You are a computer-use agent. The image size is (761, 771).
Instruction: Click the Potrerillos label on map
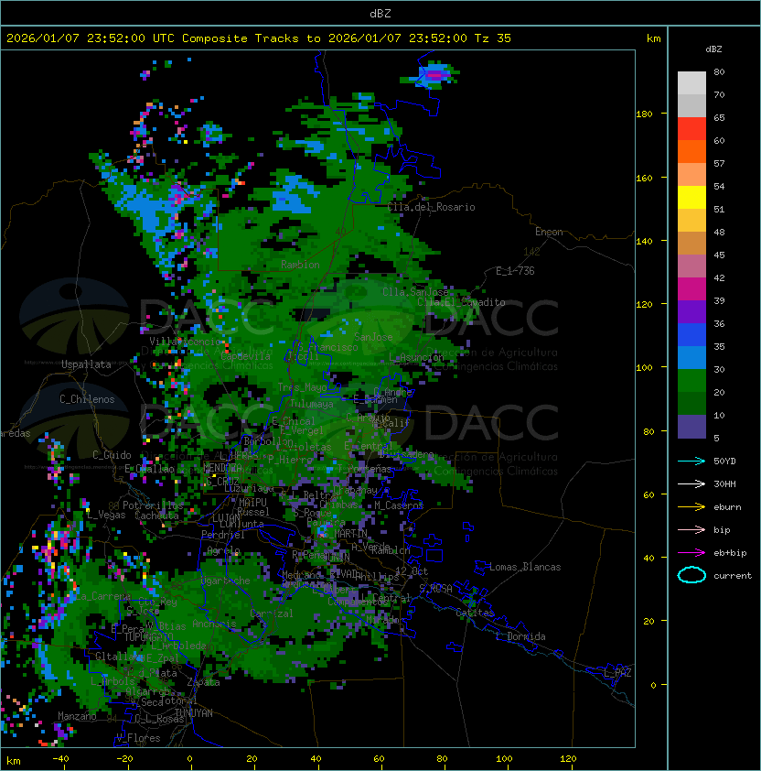[x=153, y=505]
